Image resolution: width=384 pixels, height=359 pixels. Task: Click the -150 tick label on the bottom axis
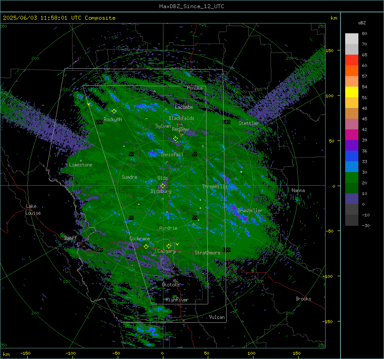25,353
